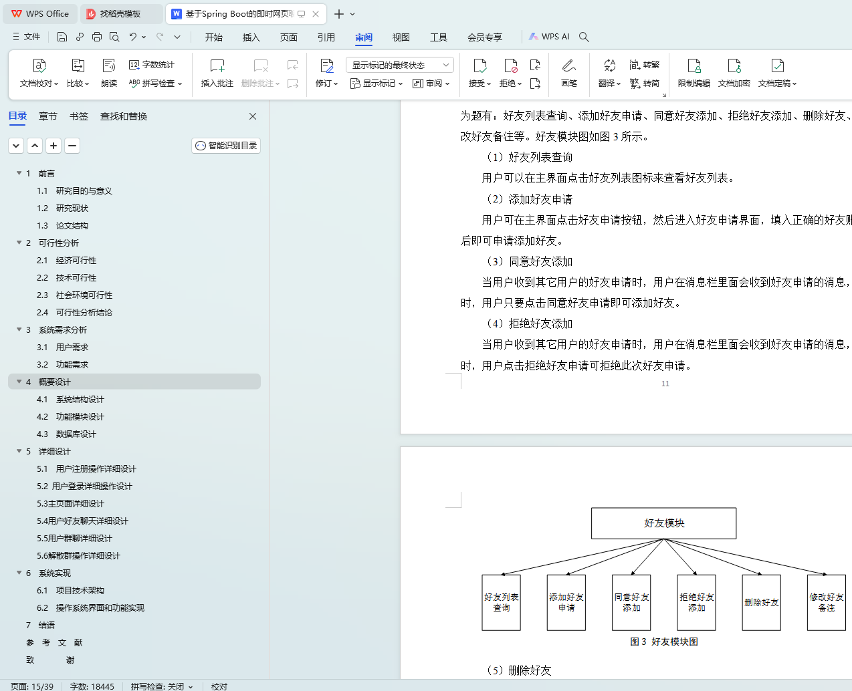
Task: Open the 显示标记 dropdown menu
Action: 377,84
